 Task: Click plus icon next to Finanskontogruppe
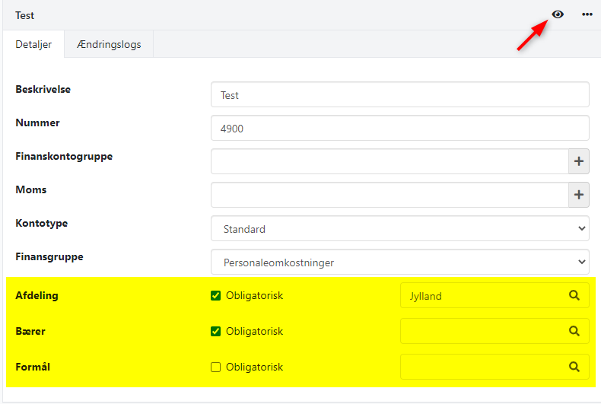click(x=579, y=161)
